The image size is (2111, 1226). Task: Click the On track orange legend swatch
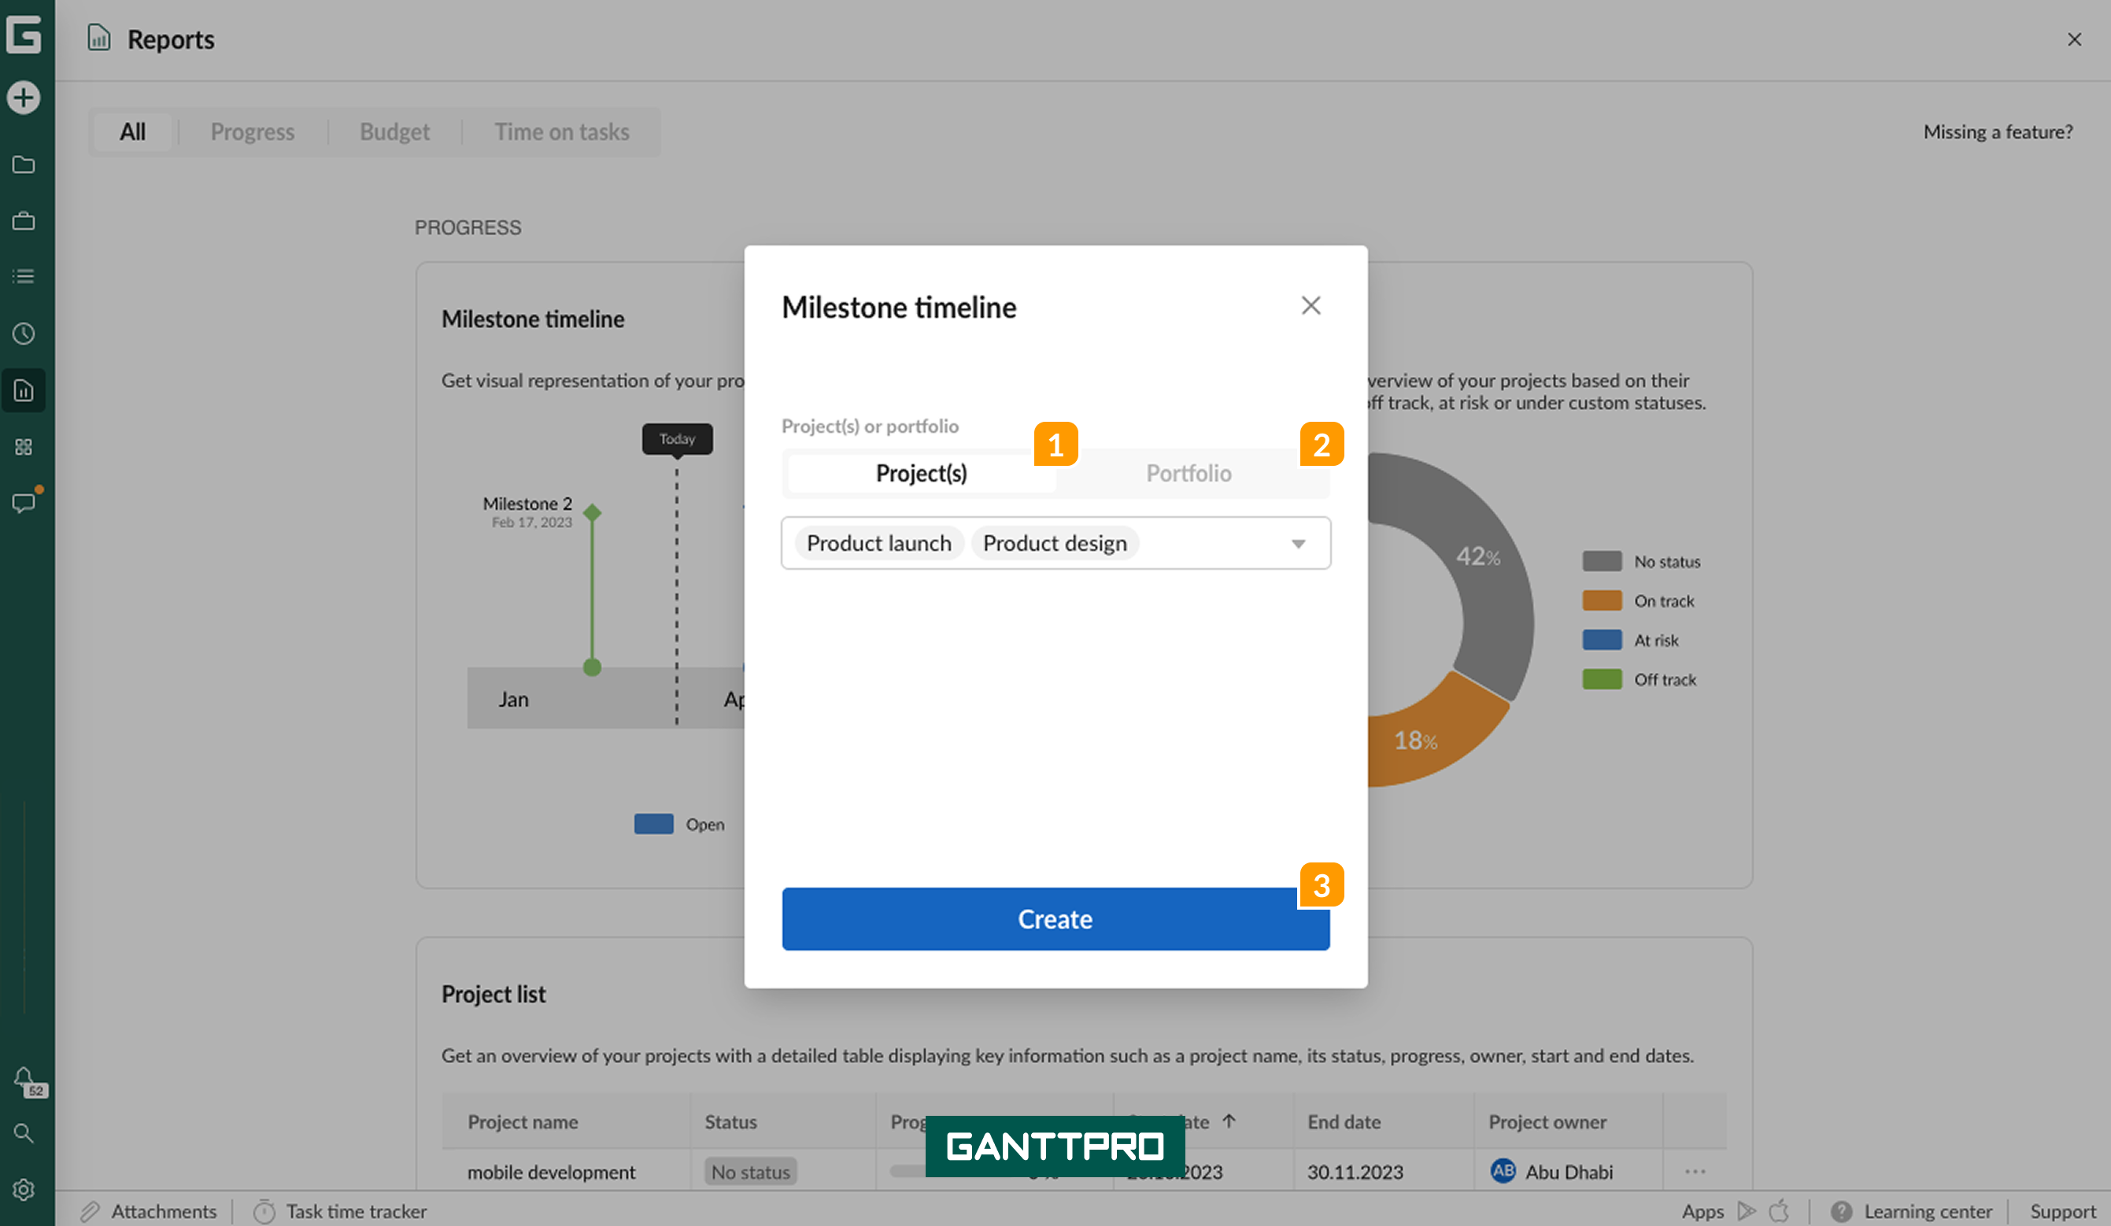pos(1601,600)
